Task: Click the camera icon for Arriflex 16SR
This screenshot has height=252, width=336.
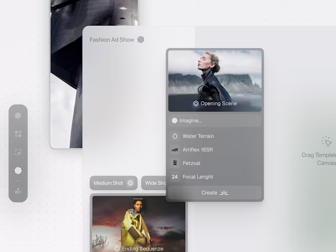Action: coord(175,150)
